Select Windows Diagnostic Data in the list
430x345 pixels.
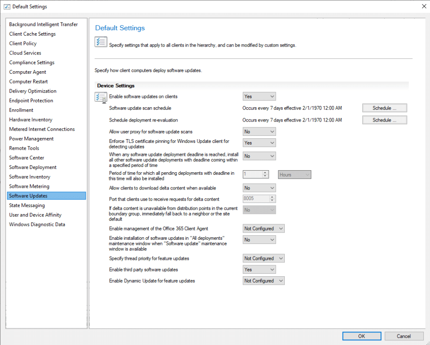37,224
